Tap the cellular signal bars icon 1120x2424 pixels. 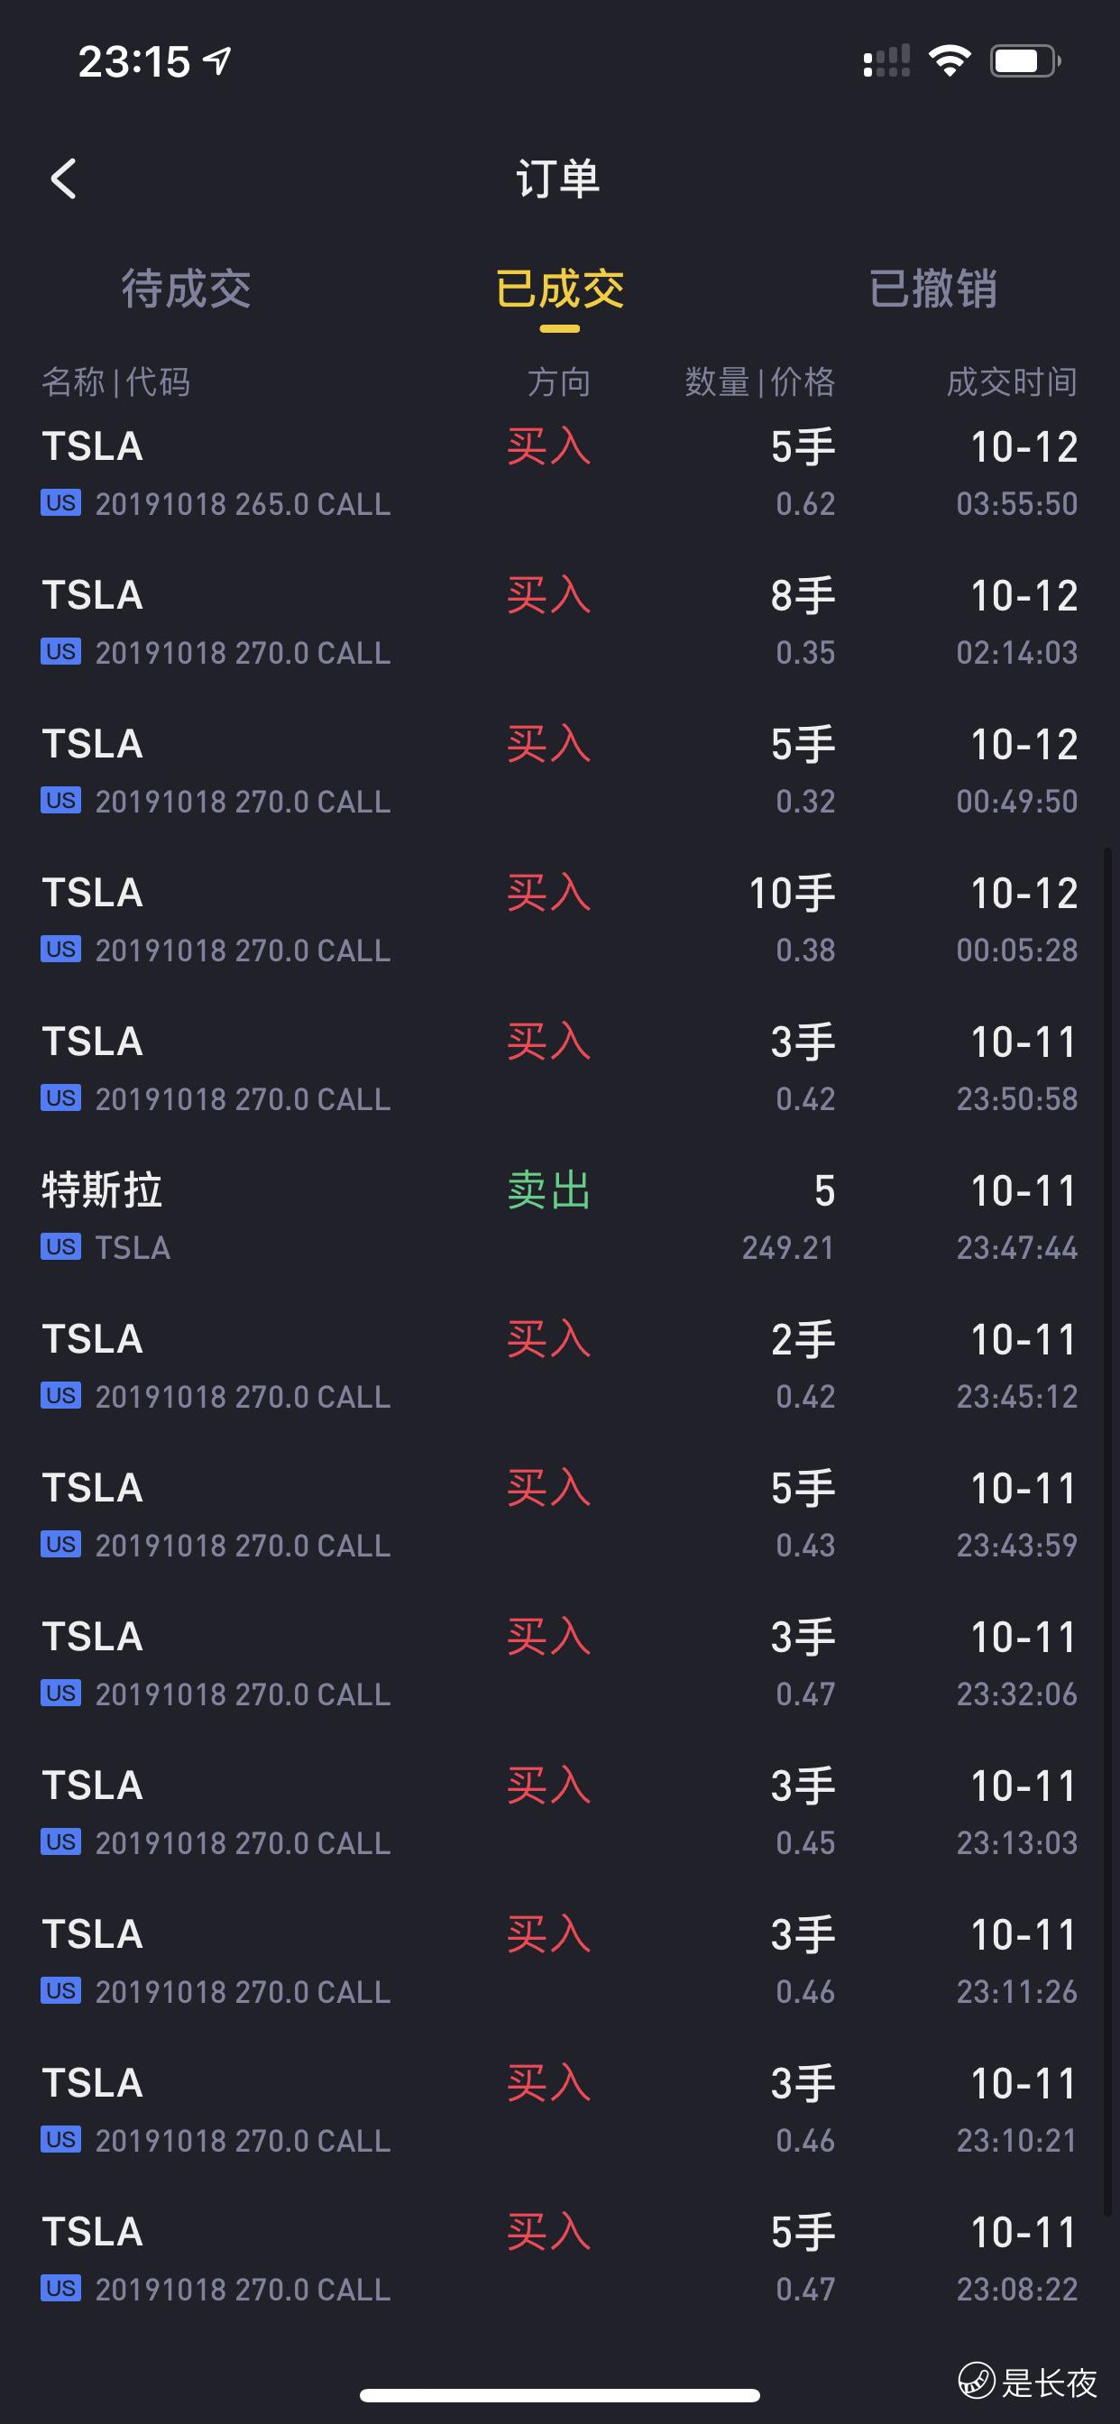[x=886, y=61]
